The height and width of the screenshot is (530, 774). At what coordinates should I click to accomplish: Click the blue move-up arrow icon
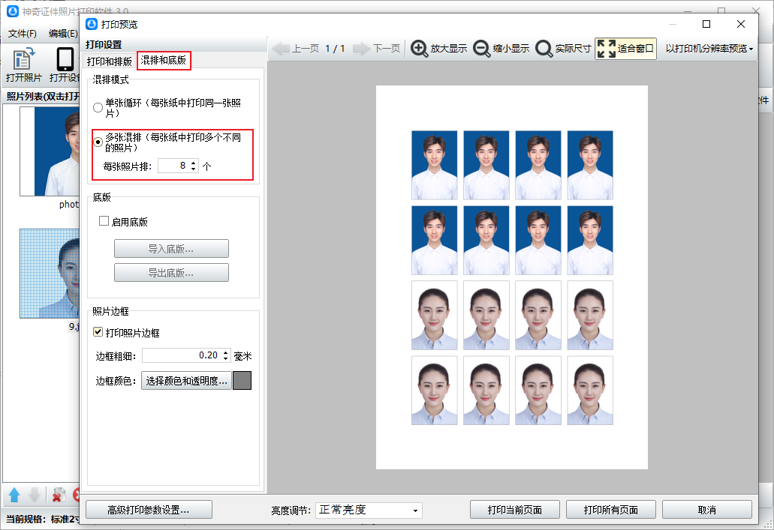(x=14, y=495)
